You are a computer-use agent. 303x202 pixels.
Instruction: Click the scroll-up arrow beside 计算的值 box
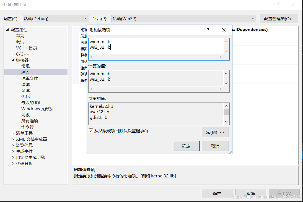(226, 73)
